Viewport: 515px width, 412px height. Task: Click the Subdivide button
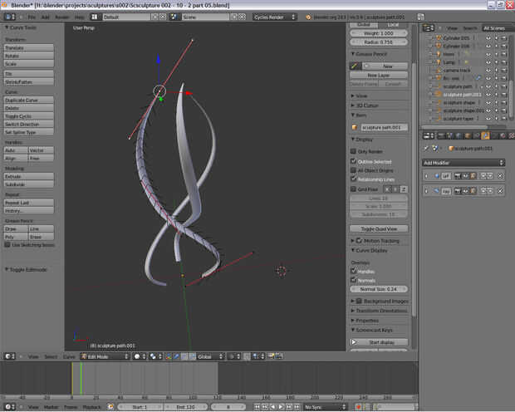pyautogui.click(x=29, y=184)
